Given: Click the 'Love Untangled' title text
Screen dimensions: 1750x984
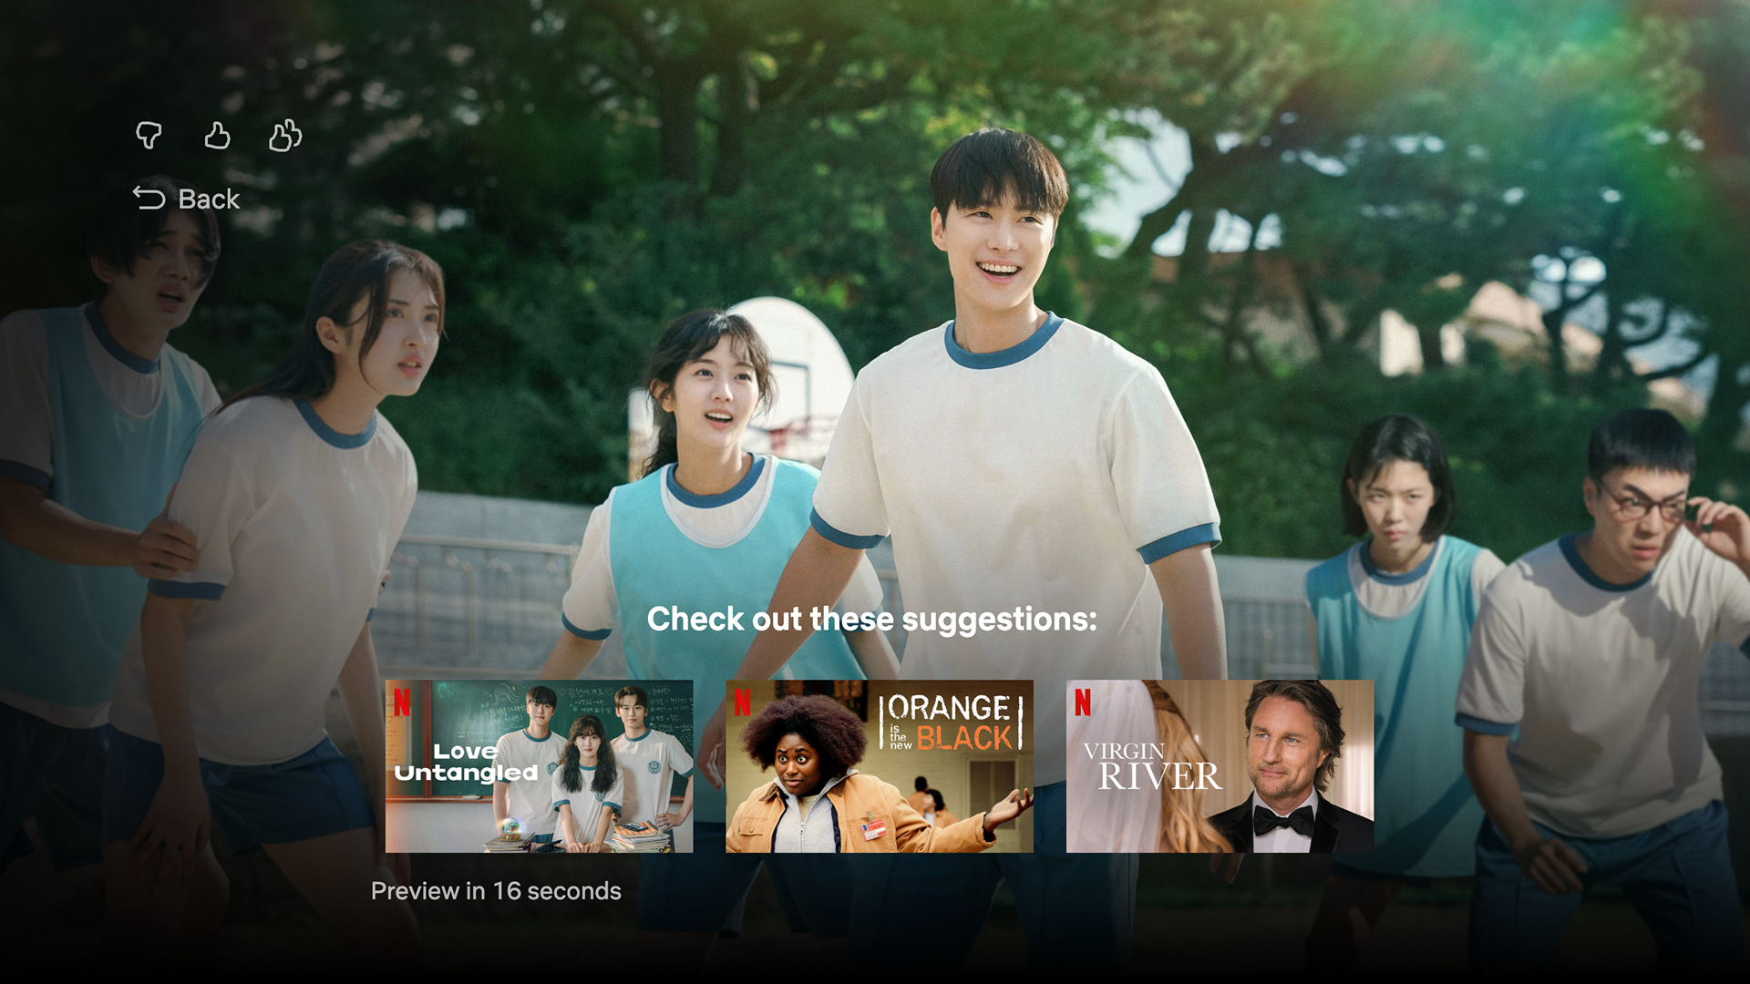Looking at the screenshot, I should 466,763.
